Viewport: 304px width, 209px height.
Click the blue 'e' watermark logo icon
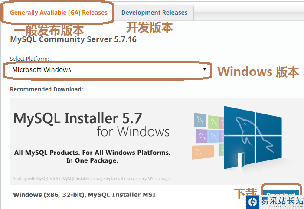pyautogui.click(x=252, y=202)
